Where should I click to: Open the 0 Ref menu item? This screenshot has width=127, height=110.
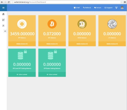click(77, 8)
